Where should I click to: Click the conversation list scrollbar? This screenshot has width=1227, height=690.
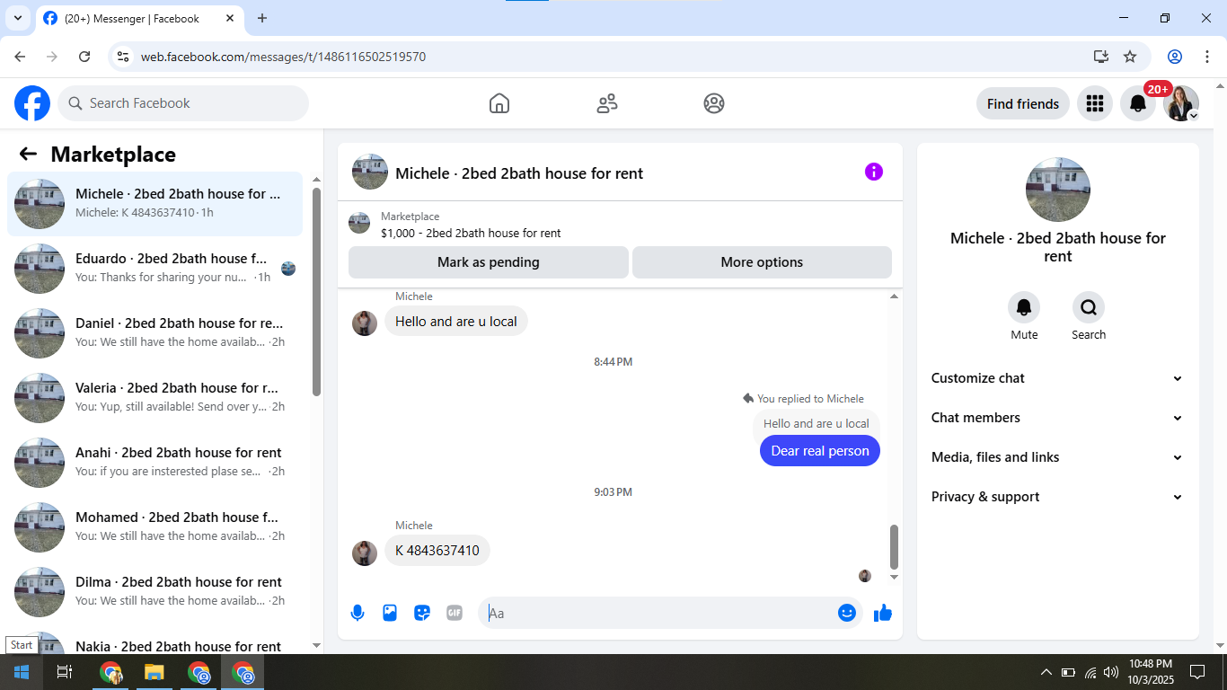pos(316,291)
